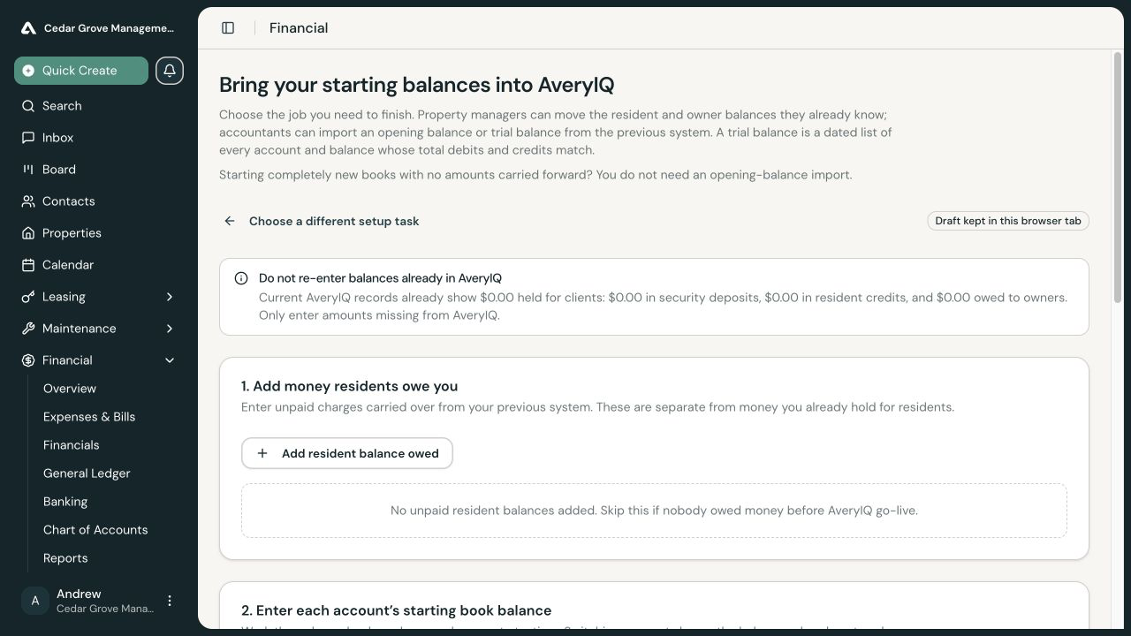Open the user options three-dot menu
1131x636 pixels.
coord(170,601)
